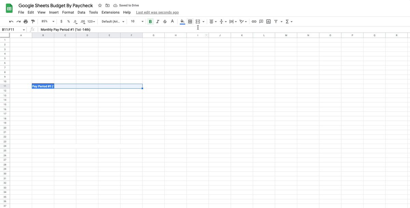Expand the merge cells options arrow

tap(204, 21)
